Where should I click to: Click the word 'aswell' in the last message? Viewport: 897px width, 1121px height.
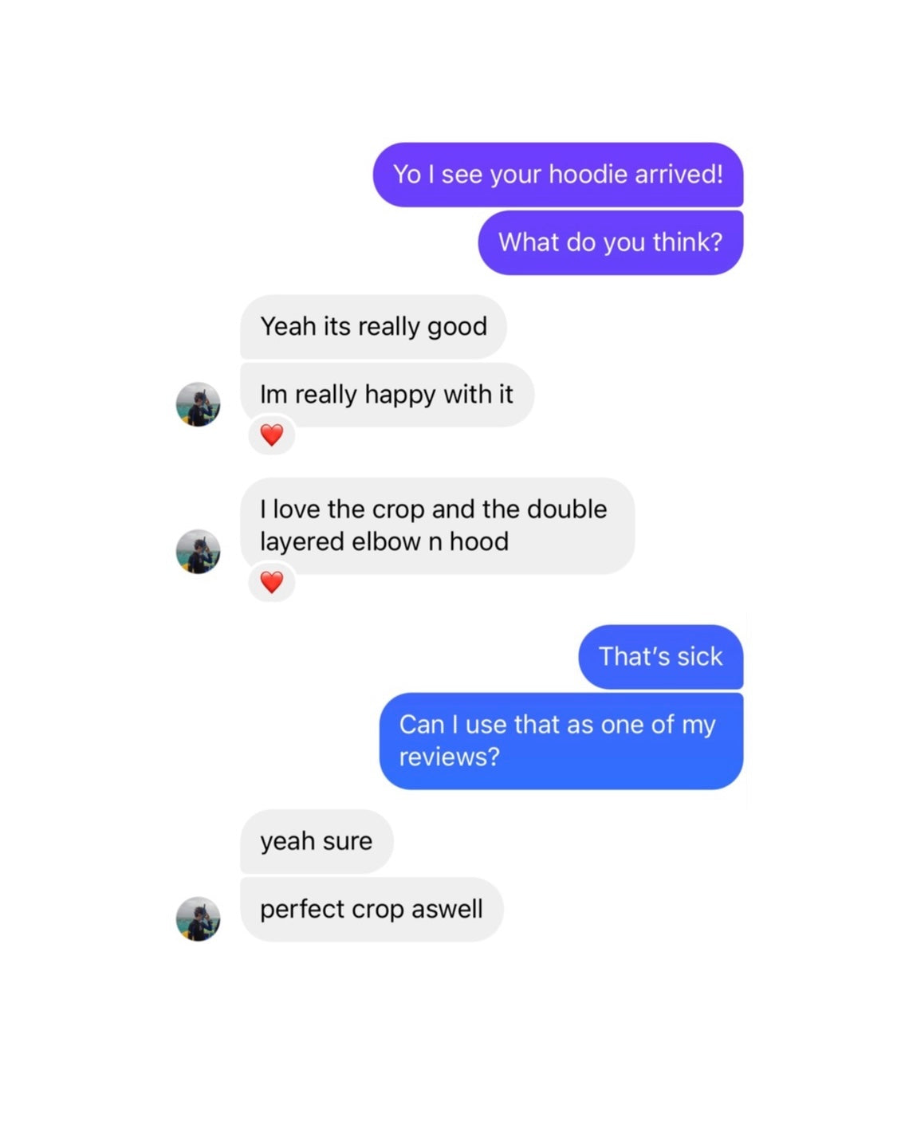coord(447,909)
